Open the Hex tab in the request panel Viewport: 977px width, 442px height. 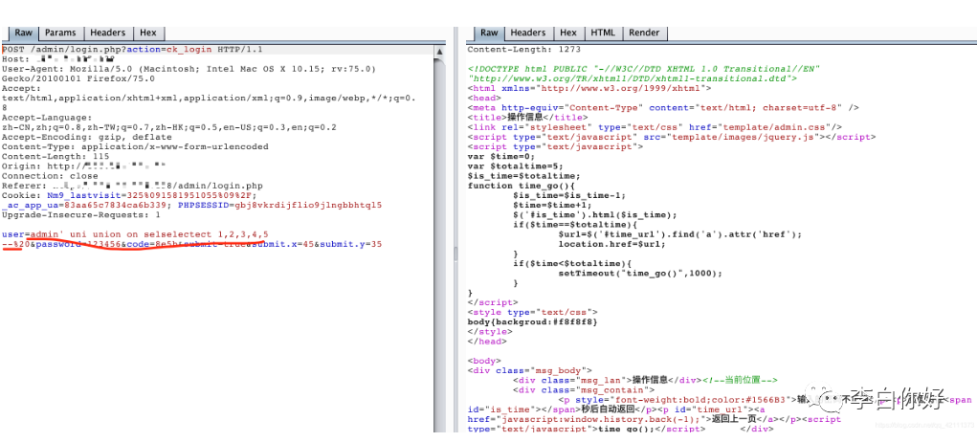(148, 33)
